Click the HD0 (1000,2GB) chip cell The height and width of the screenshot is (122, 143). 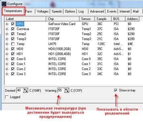coord(60,49)
